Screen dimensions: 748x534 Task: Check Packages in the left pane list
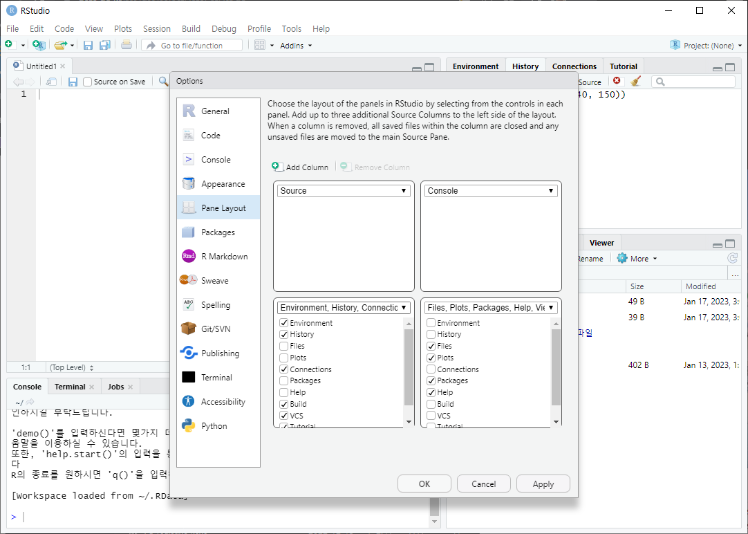(x=284, y=381)
